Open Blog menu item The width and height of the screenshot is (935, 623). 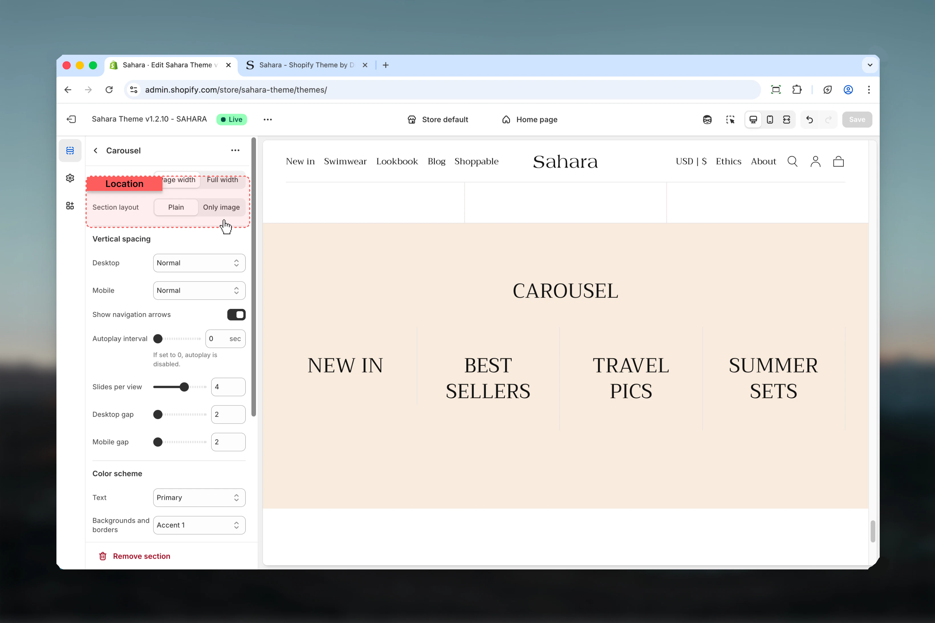click(x=436, y=161)
